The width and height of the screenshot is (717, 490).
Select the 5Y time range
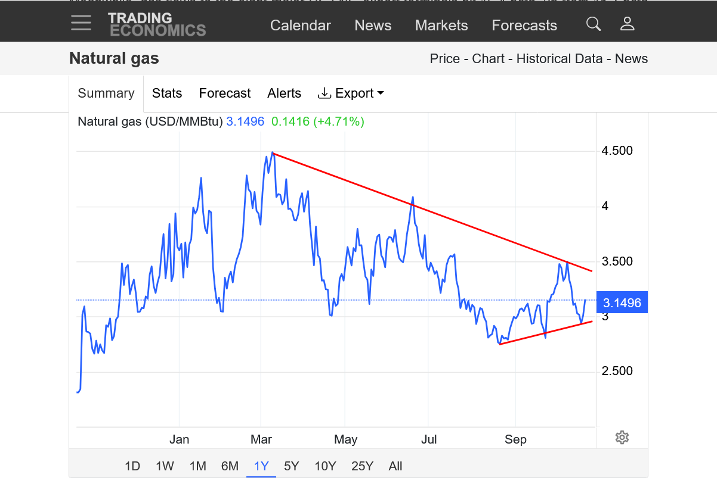coord(291,466)
